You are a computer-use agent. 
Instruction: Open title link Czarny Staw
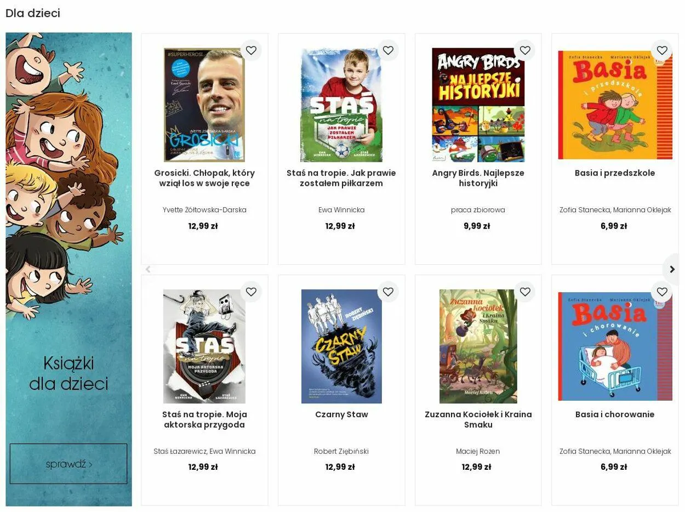coord(341,414)
